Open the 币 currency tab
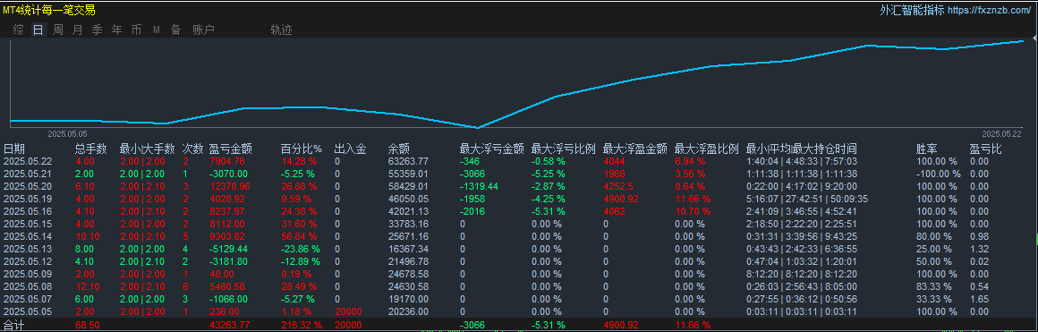1038x332 pixels. click(x=136, y=30)
